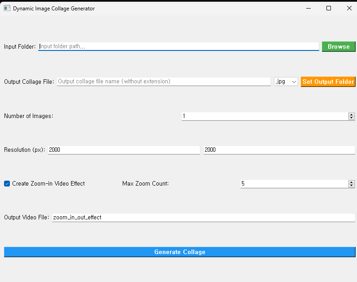Viewport: 357px width, 282px height.
Task: Click the orange Set Output Folder button
Action: (328, 82)
